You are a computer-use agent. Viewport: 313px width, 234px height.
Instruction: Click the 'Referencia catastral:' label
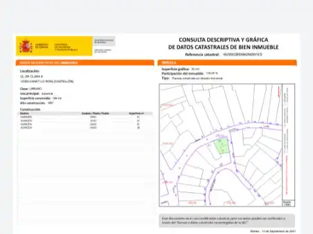pos(202,55)
